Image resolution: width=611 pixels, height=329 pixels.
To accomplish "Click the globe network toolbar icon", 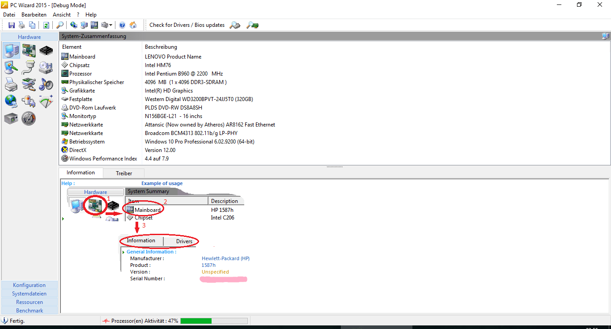I will coord(74,25).
